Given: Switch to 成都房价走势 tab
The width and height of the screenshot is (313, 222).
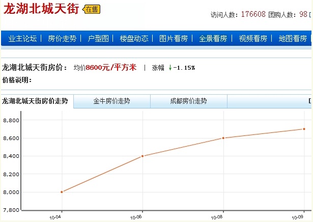Looking at the screenshot, I should 189,101.
